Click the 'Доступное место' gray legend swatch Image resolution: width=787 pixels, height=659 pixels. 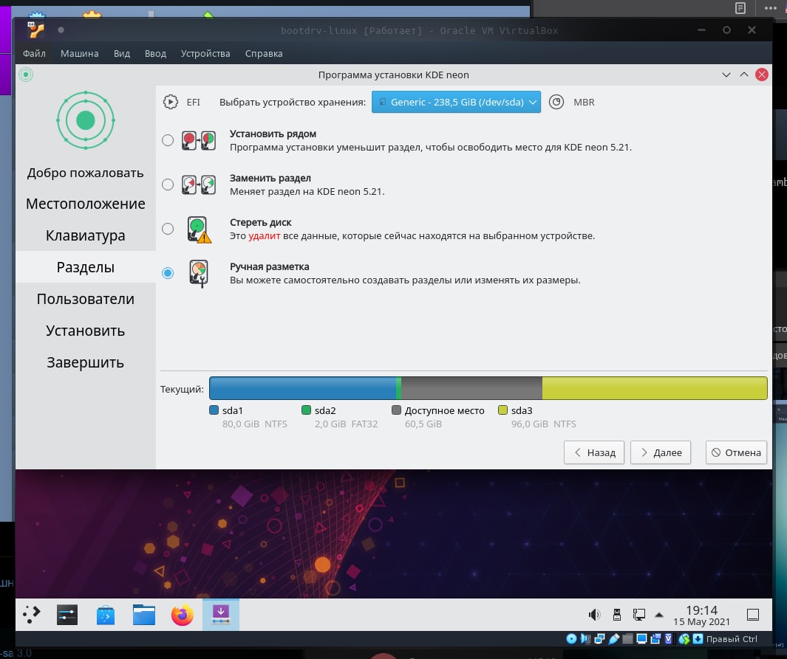click(396, 410)
